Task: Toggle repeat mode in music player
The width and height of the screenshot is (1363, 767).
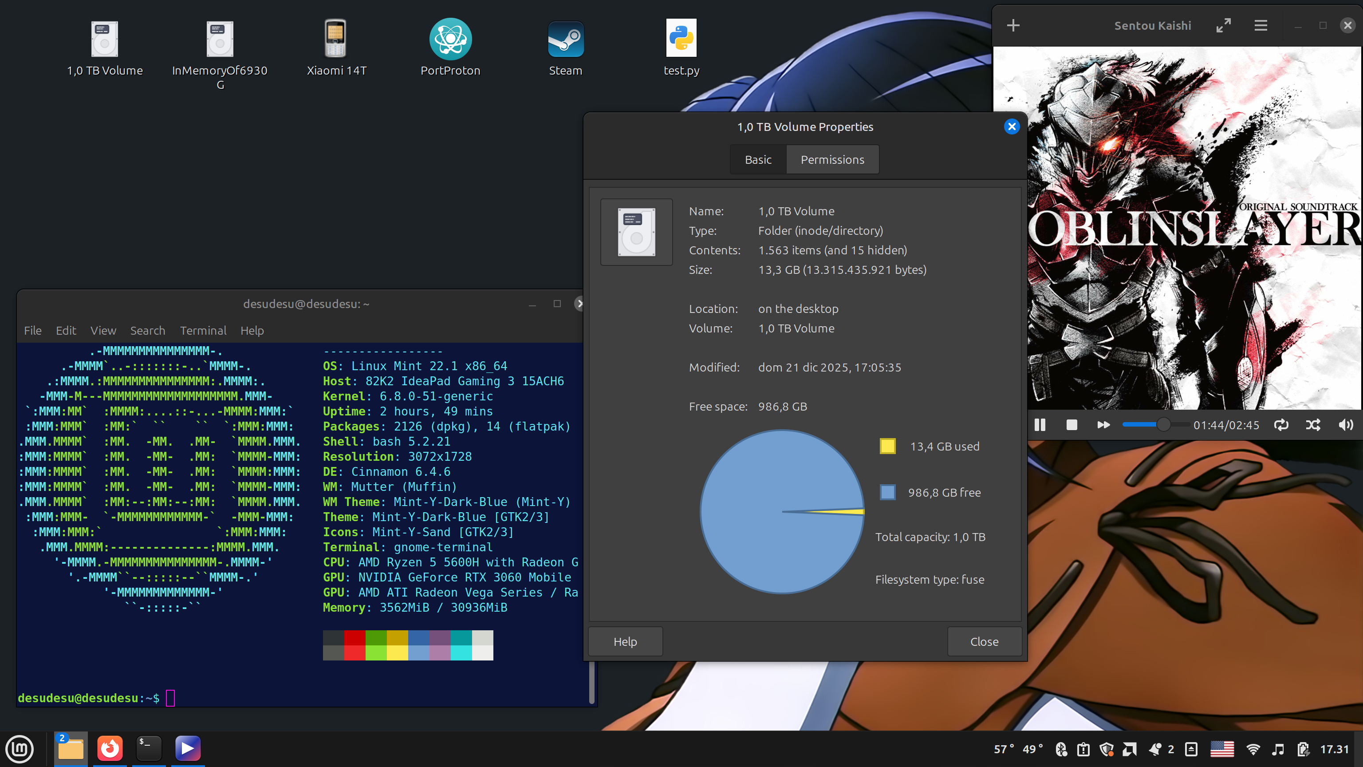Action: tap(1281, 424)
